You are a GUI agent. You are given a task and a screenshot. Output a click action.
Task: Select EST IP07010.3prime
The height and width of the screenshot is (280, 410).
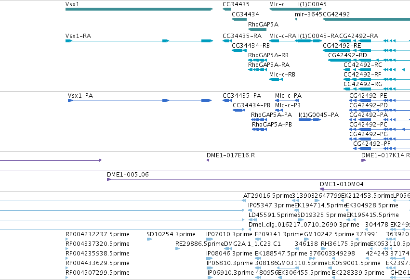[x=210, y=239]
